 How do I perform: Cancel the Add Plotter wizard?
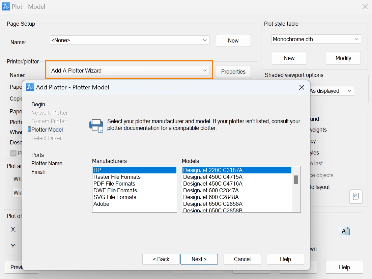click(242, 259)
